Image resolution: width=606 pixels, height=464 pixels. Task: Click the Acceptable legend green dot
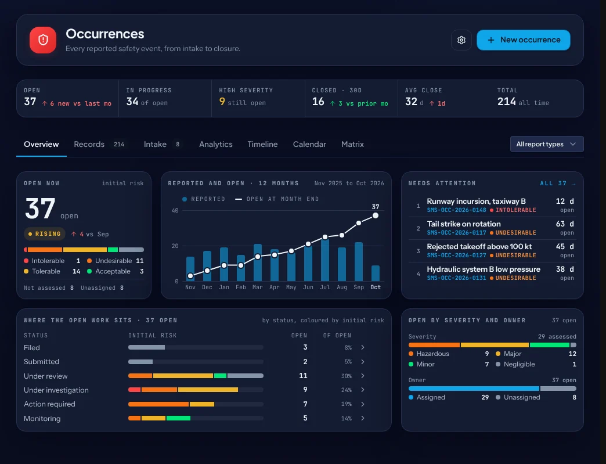89,271
